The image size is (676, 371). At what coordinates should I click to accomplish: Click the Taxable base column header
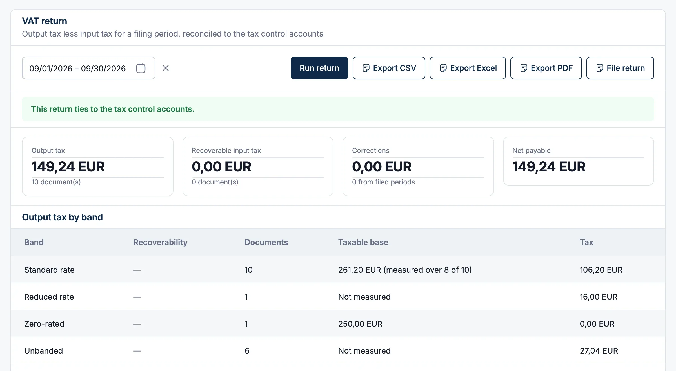tap(363, 242)
